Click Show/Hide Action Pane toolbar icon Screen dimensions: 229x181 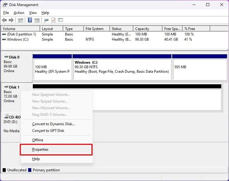point(37,20)
